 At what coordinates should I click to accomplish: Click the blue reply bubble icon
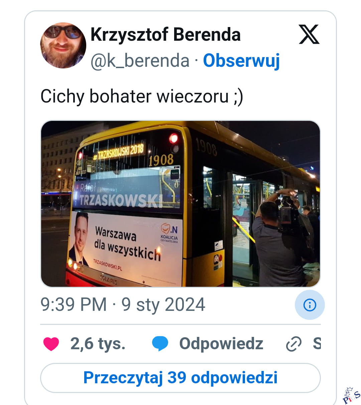pyautogui.click(x=160, y=344)
